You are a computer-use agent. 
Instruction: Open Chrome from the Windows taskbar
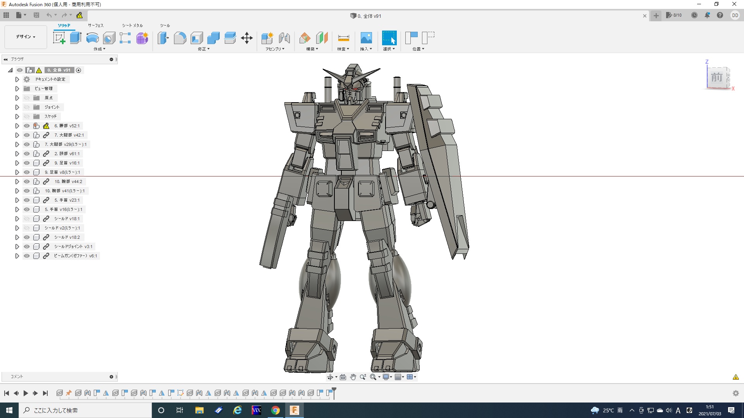[275, 410]
